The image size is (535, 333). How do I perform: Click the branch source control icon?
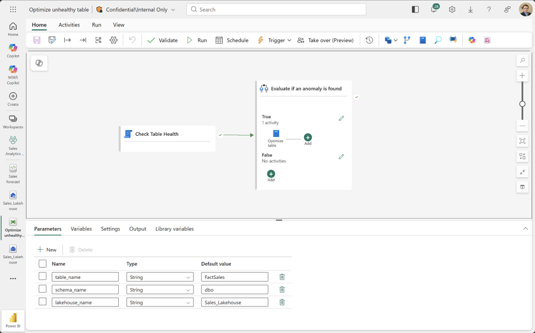[x=407, y=40]
